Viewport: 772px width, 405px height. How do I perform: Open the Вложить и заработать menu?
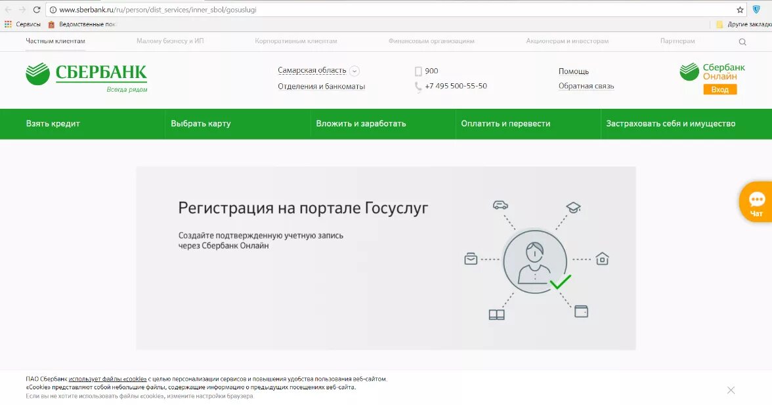tap(361, 124)
